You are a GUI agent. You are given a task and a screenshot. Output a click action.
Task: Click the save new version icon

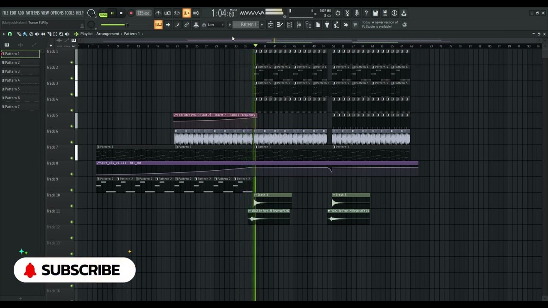pos(385,13)
